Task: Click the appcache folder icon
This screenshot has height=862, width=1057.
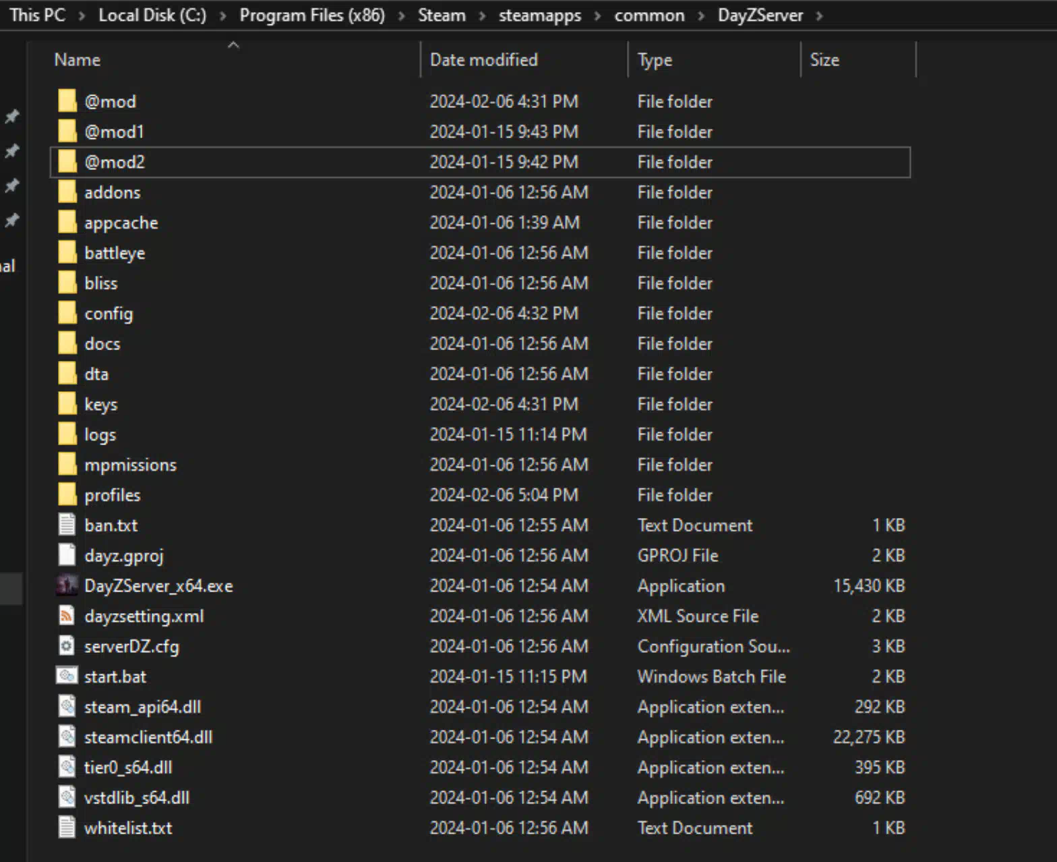Action: pos(67,223)
